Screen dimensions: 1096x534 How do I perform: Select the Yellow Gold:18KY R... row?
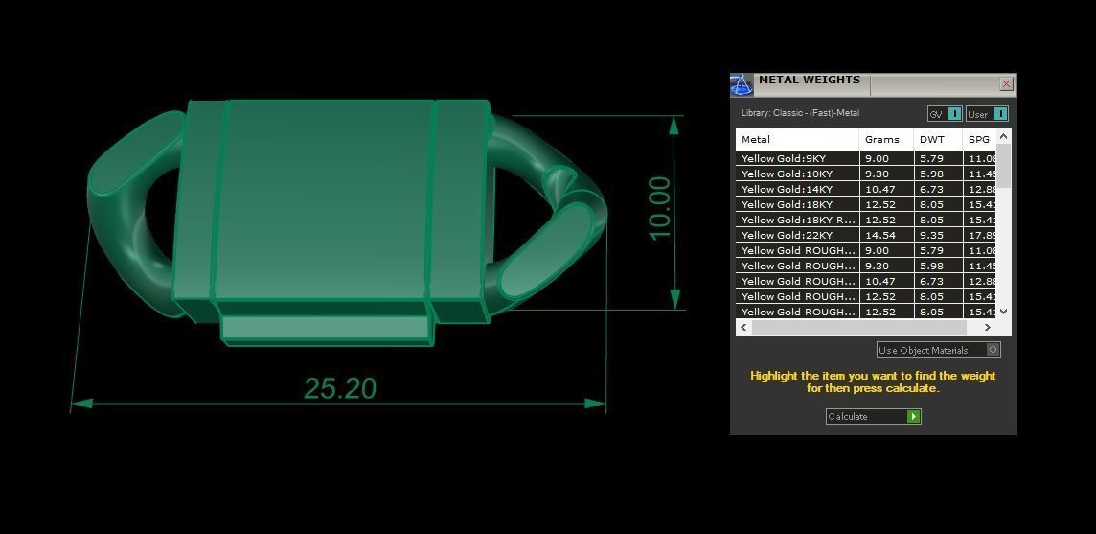[x=865, y=220]
